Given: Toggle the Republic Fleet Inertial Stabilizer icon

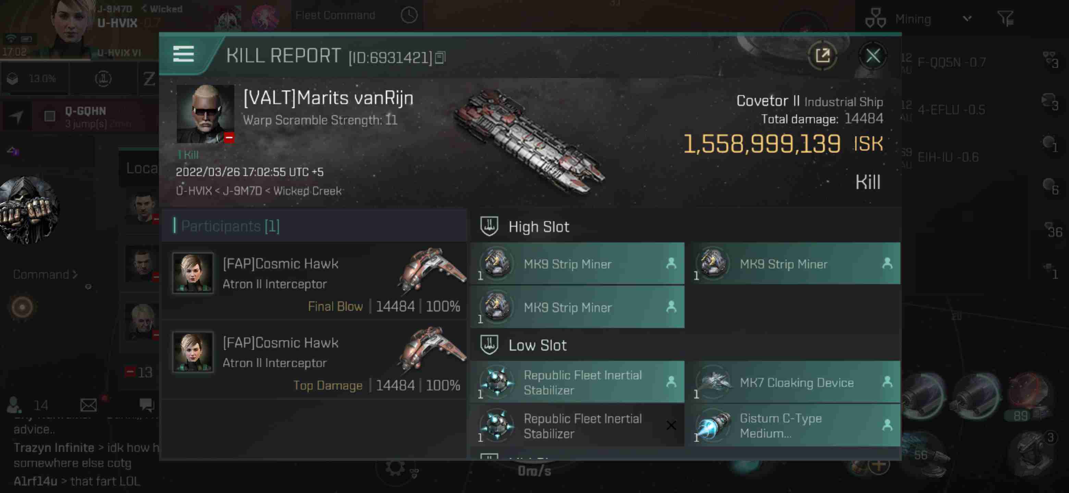Looking at the screenshot, I should pos(498,382).
